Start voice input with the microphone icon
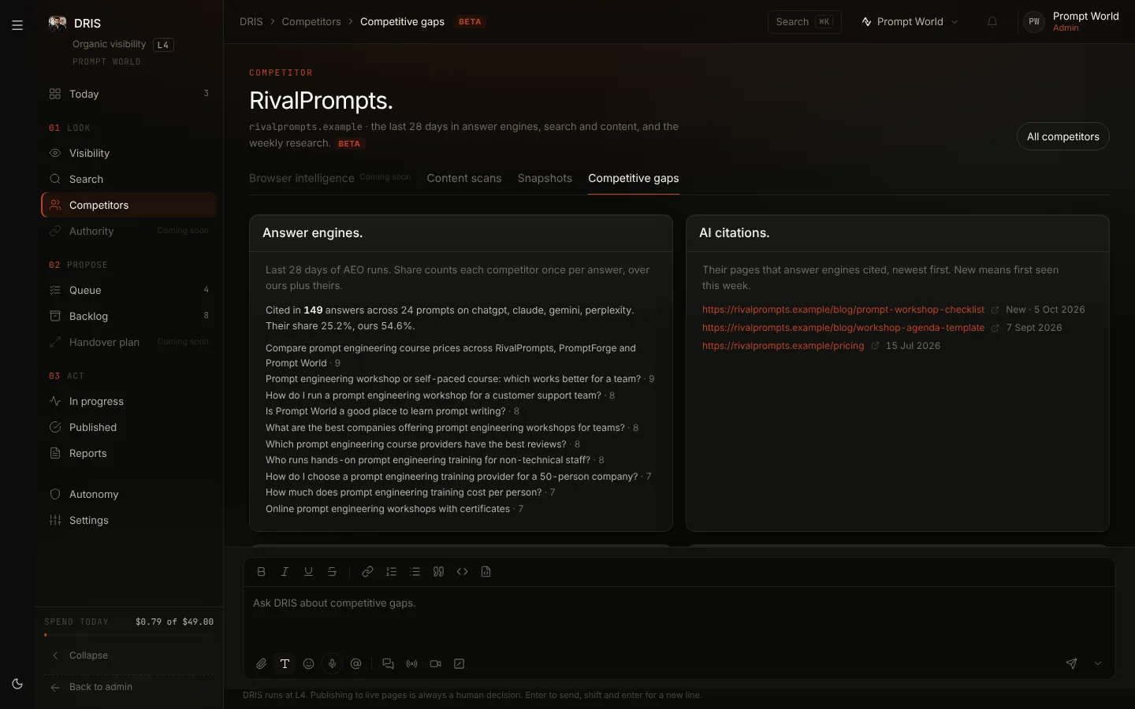Image resolution: width=1135 pixels, height=709 pixels. coord(333,664)
